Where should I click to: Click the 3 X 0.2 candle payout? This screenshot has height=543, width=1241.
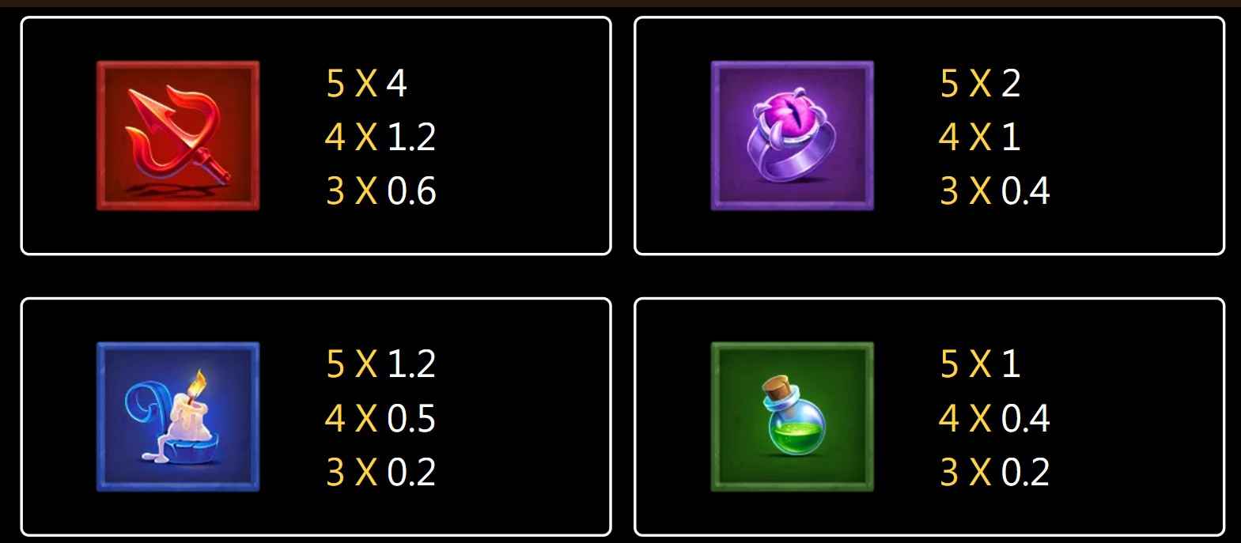pos(380,472)
